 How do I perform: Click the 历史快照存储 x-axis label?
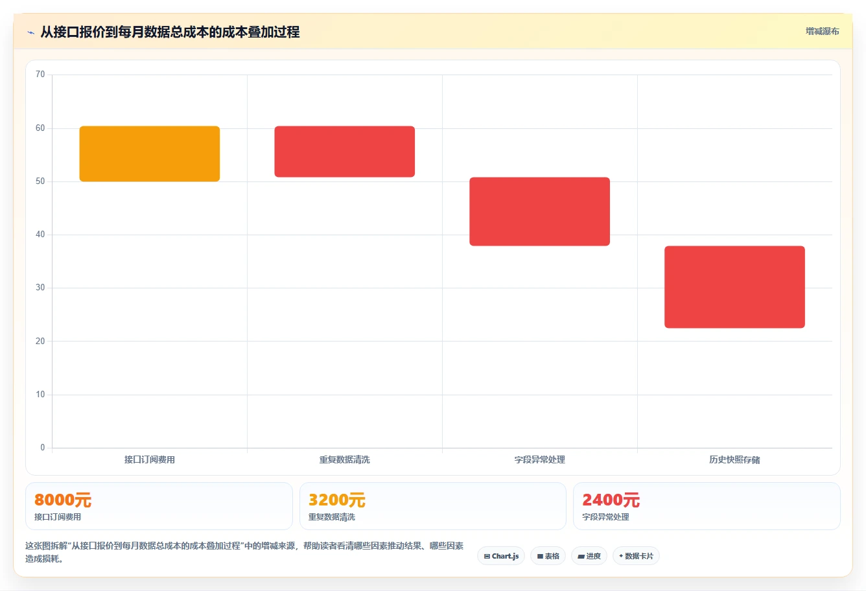(x=734, y=459)
